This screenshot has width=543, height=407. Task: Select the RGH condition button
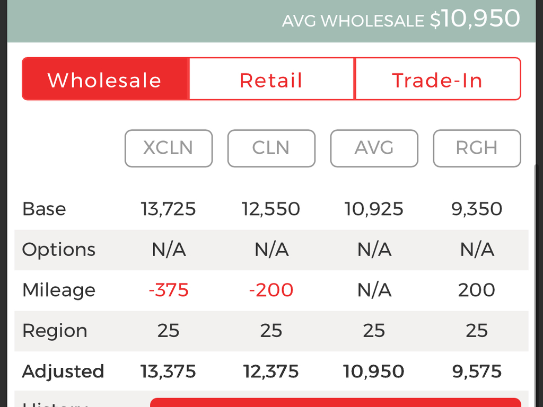[x=477, y=148]
